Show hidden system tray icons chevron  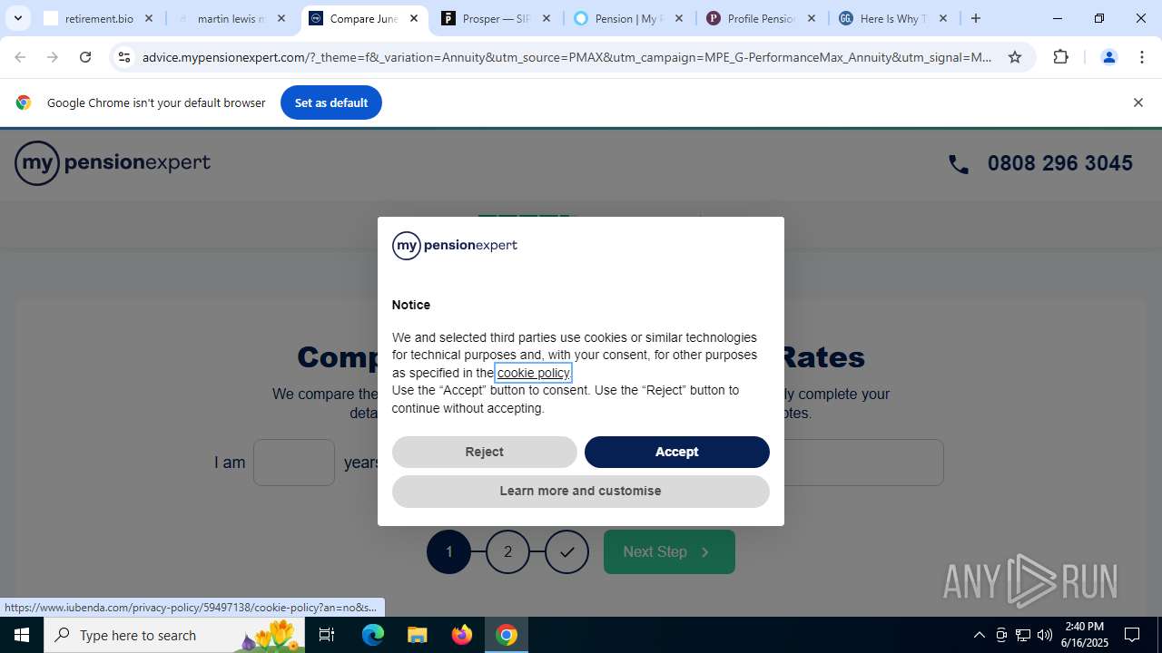point(979,635)
